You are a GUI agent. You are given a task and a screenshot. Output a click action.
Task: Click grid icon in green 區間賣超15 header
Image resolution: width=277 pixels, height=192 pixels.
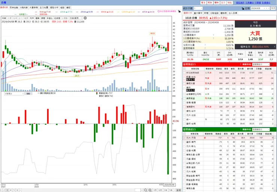point(272,129)
